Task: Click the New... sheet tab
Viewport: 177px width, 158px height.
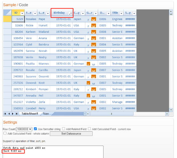Action: 47,114
